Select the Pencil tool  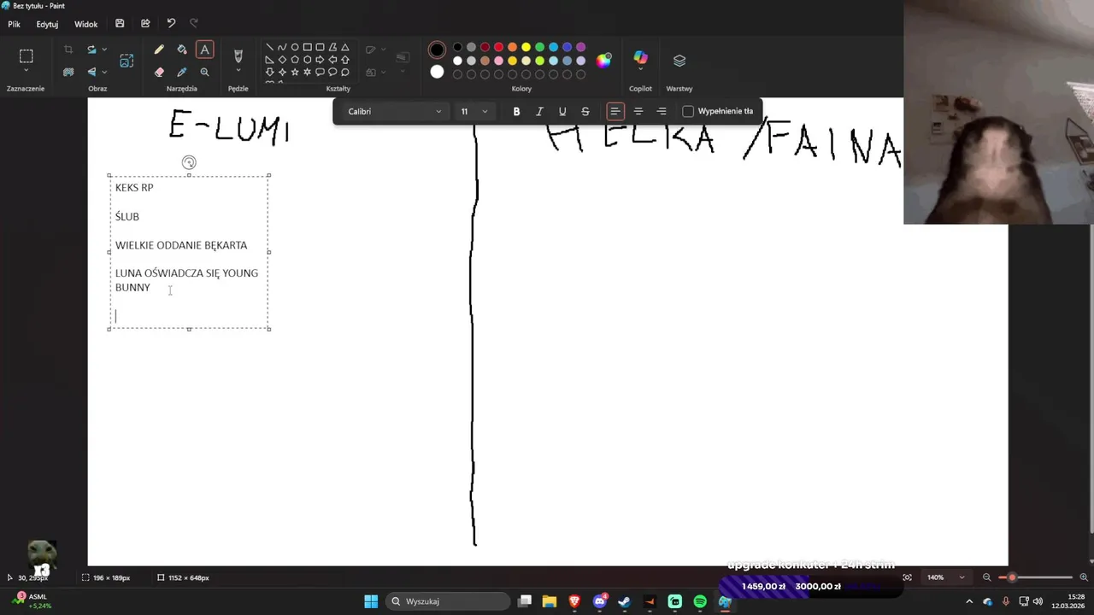(159, 50)
